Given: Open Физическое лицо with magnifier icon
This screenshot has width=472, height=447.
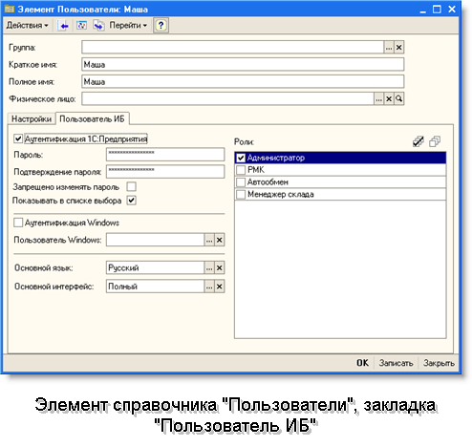Looking at the screenshot, I should pyautogui.click(x=398, y=99).
